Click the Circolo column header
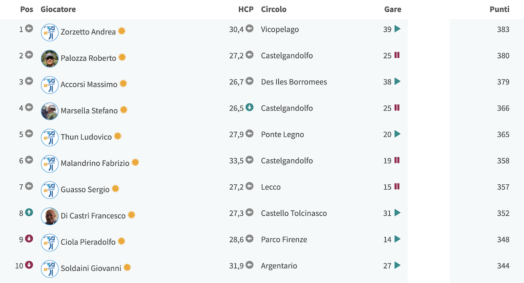Image resolution: width=524 pixels, height=283 pixels. (274, 9)
